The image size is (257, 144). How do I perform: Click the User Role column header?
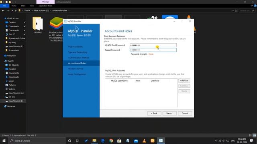tap(155, 81)
